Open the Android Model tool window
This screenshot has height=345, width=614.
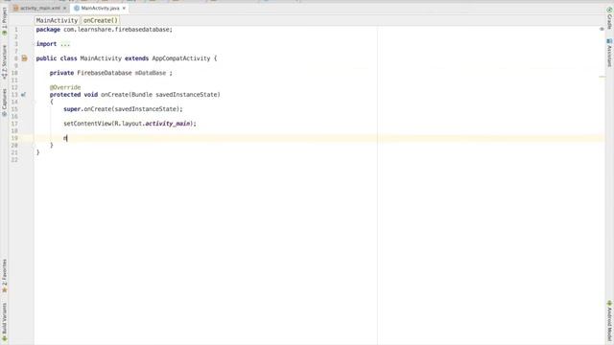609,321
